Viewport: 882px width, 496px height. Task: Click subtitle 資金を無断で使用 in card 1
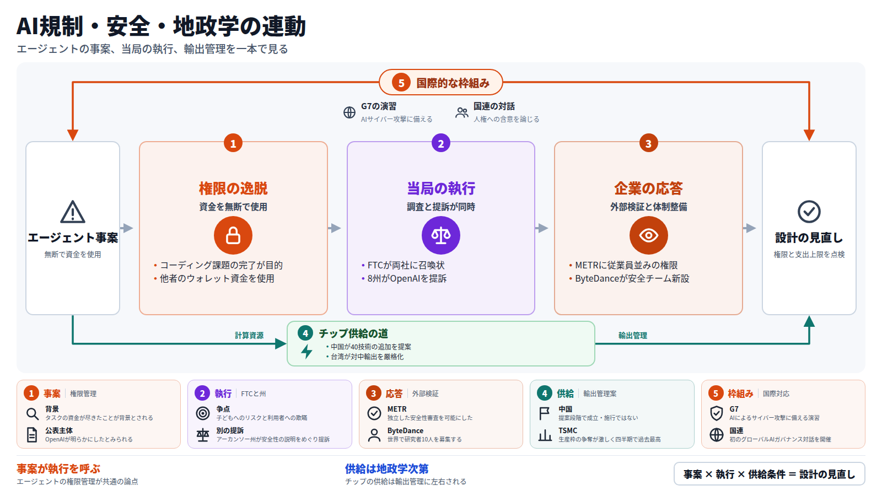tap(233, 207)
